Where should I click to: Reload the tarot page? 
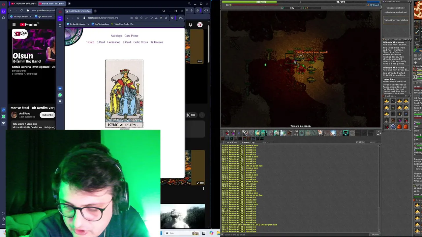pyautogui.click(x=78, y=18)
